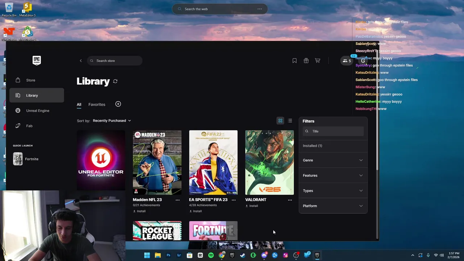Open the Recycle Bin desktop icon
Screen dimensions: 464x261
(x=9, y=9)
